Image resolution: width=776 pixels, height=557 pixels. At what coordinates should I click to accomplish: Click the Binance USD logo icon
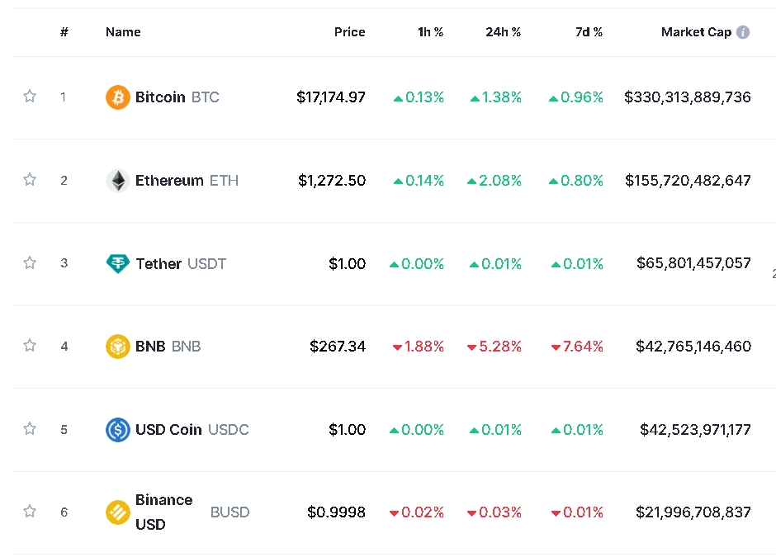118,512
